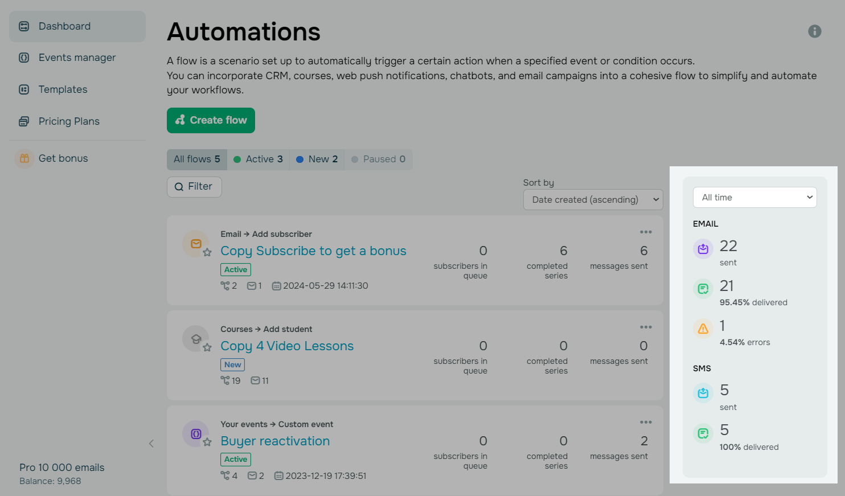Collapse the sidebar with the chevron

click(x=151, y=444)
